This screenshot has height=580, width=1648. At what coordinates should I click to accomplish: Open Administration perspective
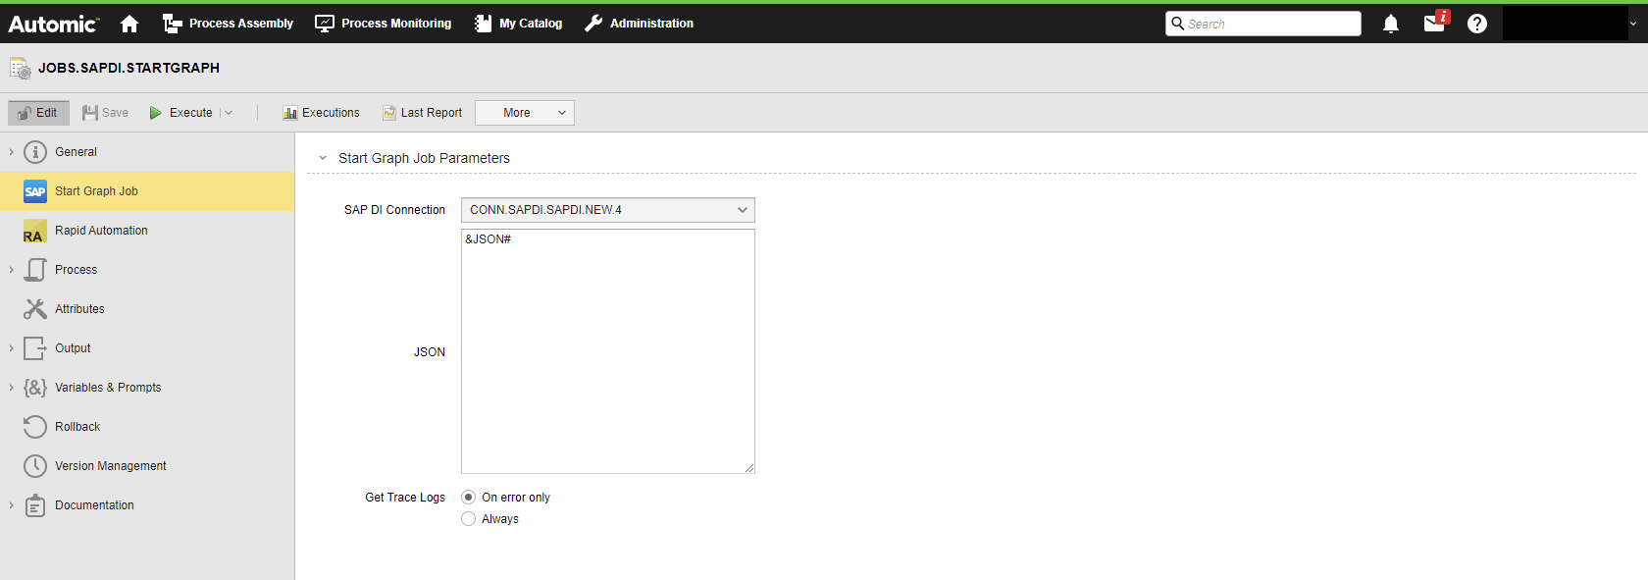pos(640,24)
